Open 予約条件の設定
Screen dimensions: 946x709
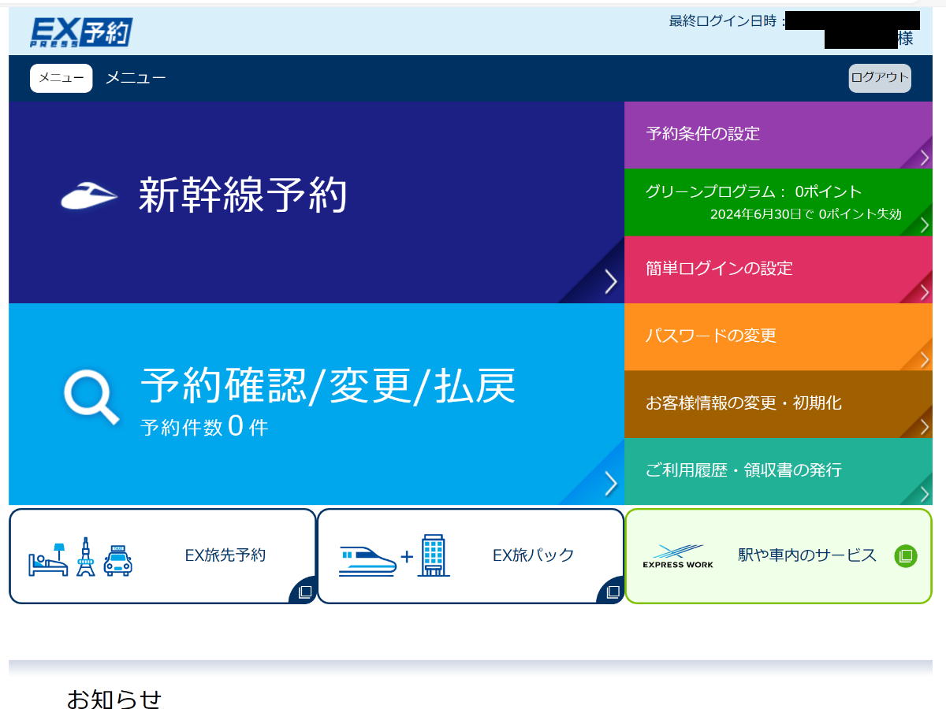(778, 135)
